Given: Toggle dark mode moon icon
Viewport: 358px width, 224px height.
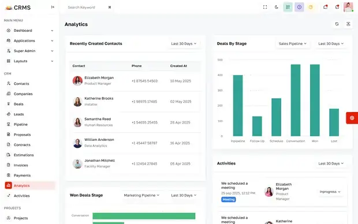Looking at the screenshot, I should coord(276,7).
